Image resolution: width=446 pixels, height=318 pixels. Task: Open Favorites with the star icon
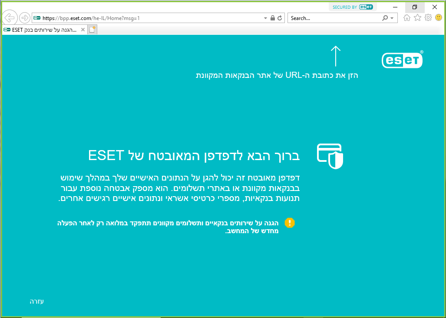click(417, 18)
